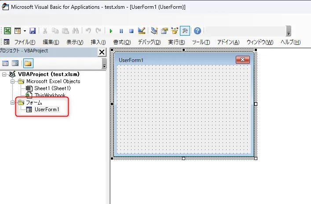Select VBAProject (test.xlsm) in tree
This screenshot has width=311, height=204.
point(48,74)
